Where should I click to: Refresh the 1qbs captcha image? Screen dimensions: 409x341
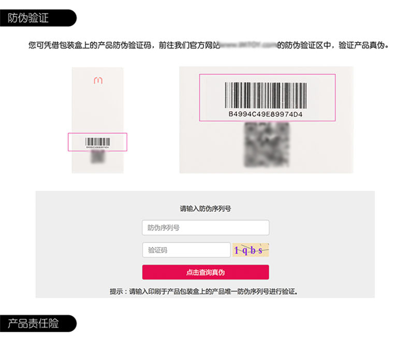tap(251, 250)
